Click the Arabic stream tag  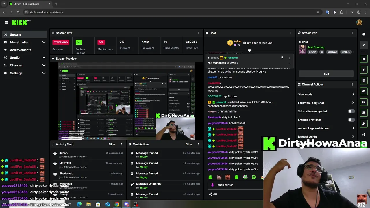312,52
